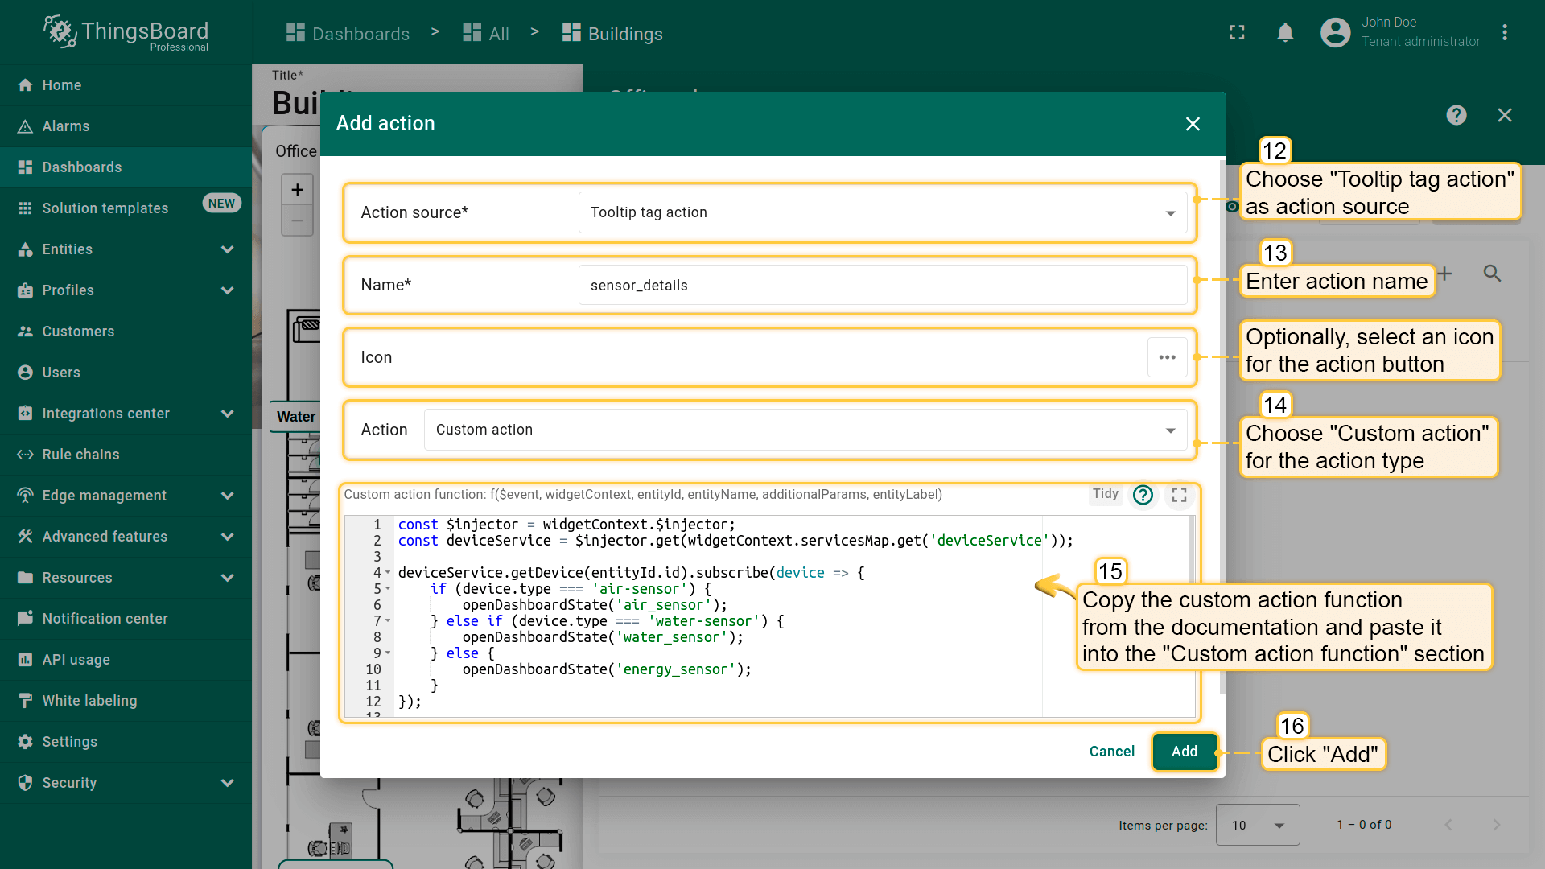Click the map zoom-in plus button

pyautogui.click(x=297, y=190)
